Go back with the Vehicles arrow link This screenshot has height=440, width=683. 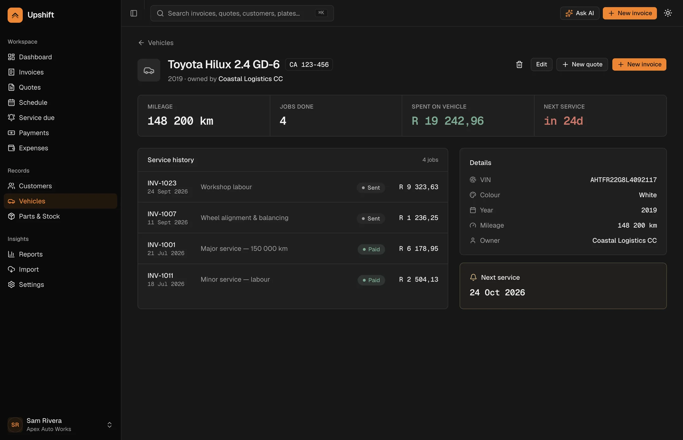pos(156,43)
